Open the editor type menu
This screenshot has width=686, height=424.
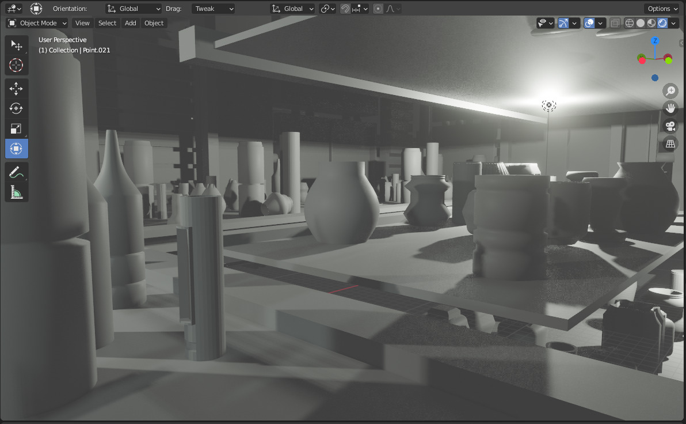coord(14,8)
